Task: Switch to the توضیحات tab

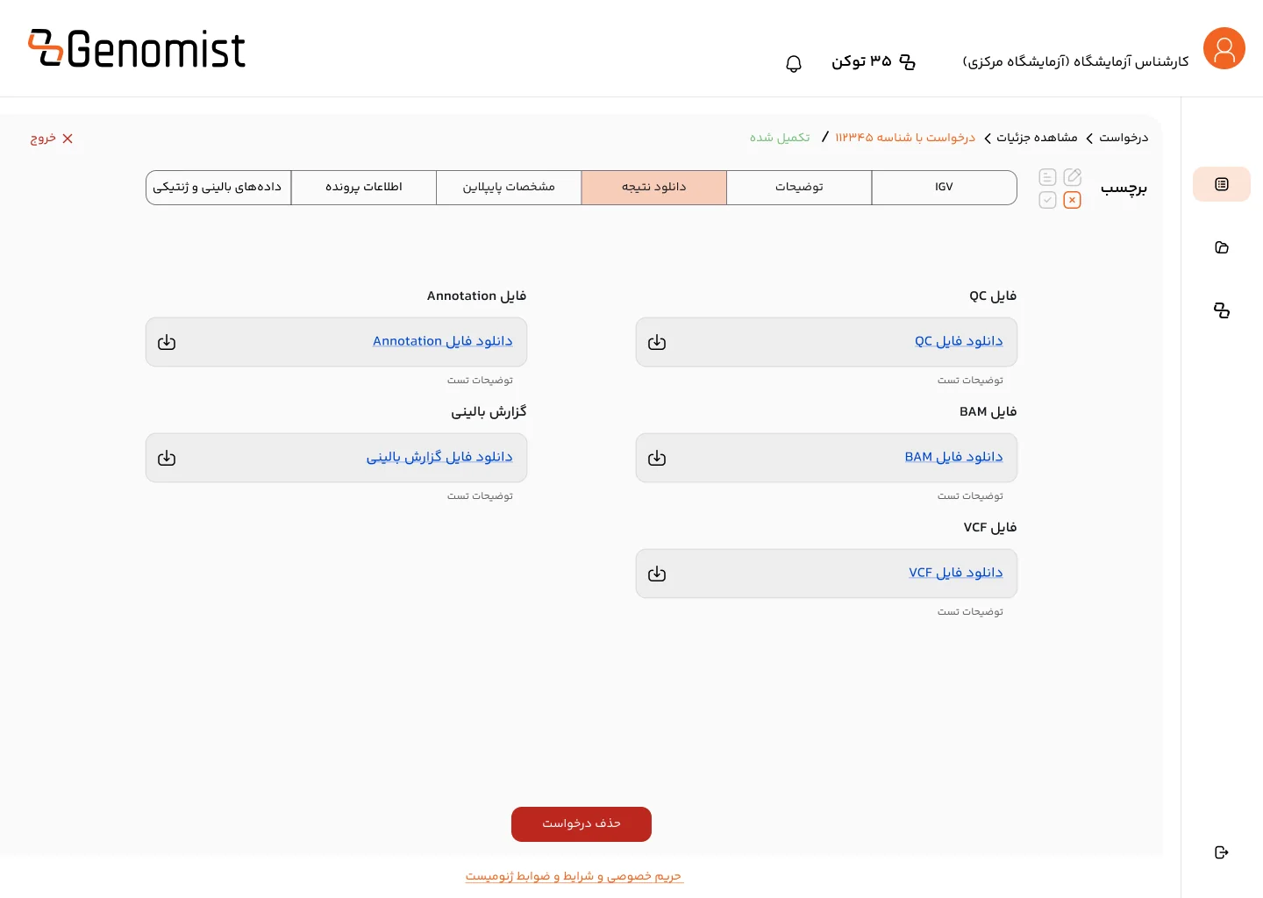Action: [799, 188]
